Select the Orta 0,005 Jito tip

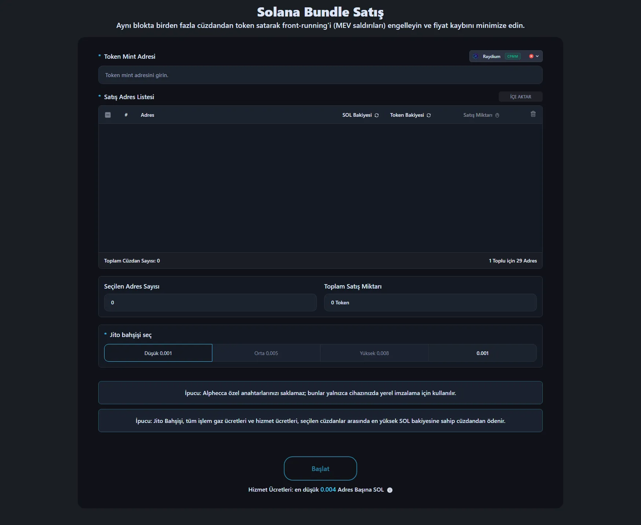266,353
